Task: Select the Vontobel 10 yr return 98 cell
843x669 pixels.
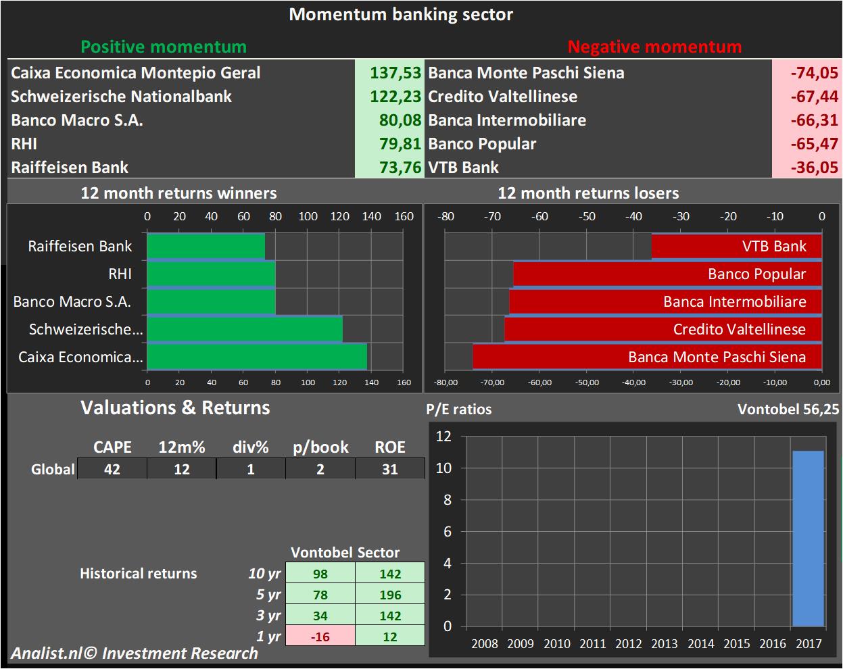Action: pyautogui.click(x=320, y=574)
